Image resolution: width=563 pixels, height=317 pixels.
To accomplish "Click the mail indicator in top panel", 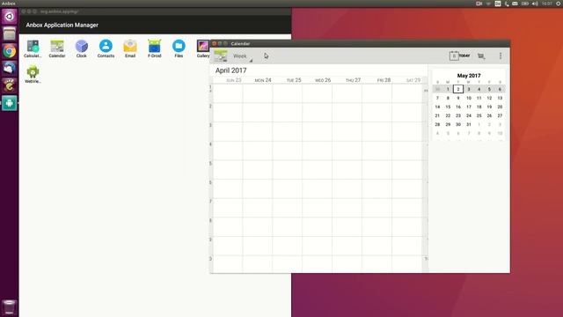I will pyautogui.click(x=515, y=4).
